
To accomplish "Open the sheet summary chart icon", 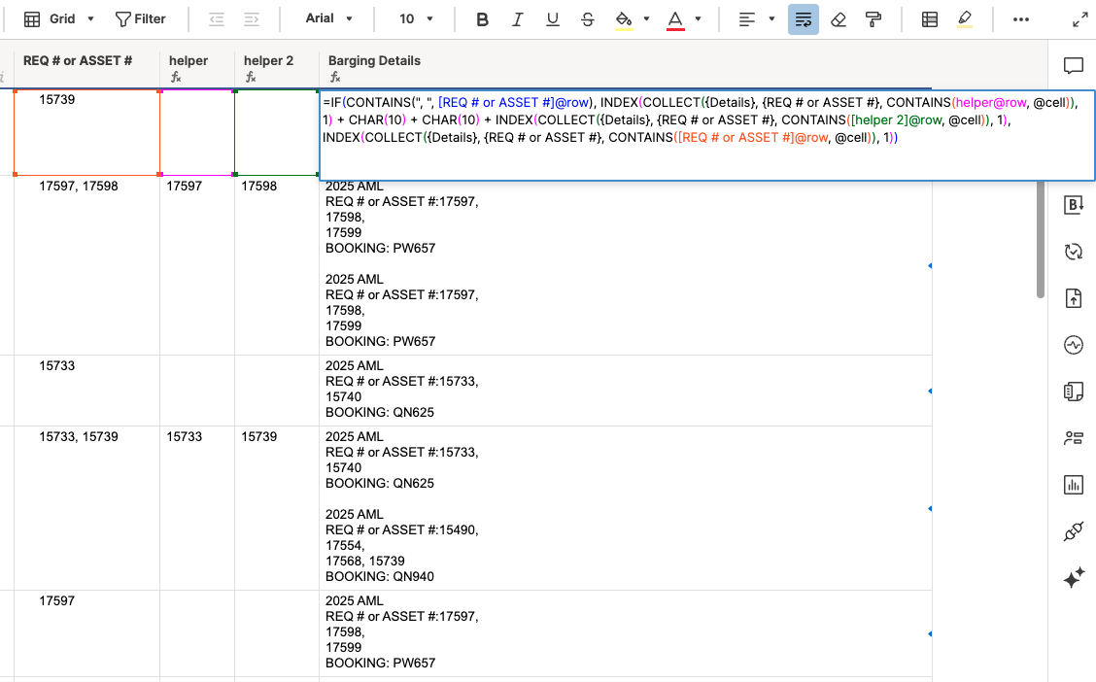I will point(1073,484).
